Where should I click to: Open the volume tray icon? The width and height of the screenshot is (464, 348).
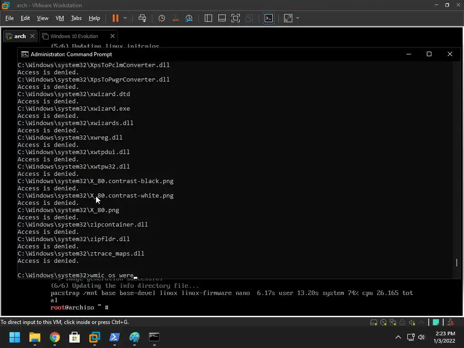pos(421,337)
